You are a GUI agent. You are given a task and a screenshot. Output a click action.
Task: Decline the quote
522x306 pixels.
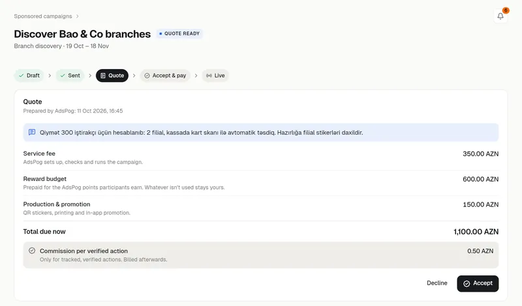(x=437, y=283)
